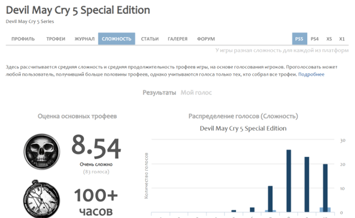Open the ЖУРНАЛ tab
The height and width of the screenshot is (218, 355).
[x=84, y=39]
